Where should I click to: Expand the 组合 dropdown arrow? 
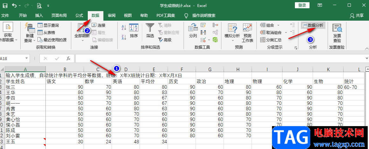pyautogui.click(x=278, y=25)
